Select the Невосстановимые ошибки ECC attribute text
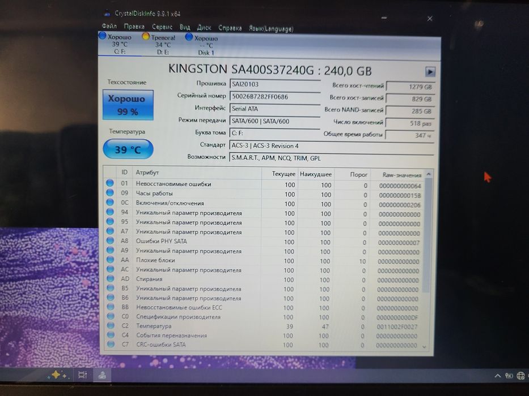529x396 pixels. 179,307
